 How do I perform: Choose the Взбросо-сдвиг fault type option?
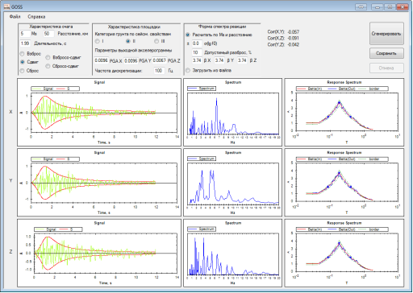48,57
